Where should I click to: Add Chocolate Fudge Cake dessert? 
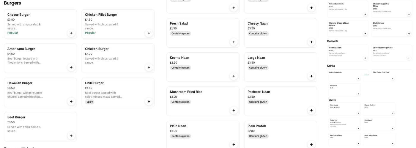[x=409, y=58]
